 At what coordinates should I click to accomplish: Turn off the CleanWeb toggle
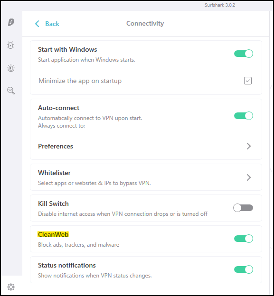[244, 239]
